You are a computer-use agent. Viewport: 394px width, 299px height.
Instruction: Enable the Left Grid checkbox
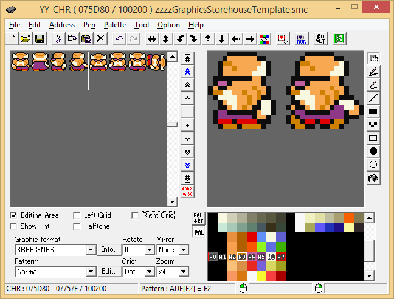pyautogui.click(x=77, y=215)
